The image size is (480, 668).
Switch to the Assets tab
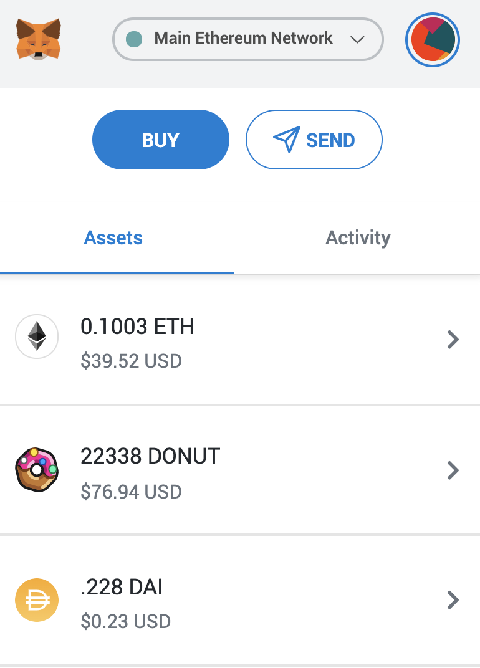(113, 237)
